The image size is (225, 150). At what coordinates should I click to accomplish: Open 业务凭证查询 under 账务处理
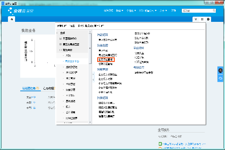click(x=106, y=60)
